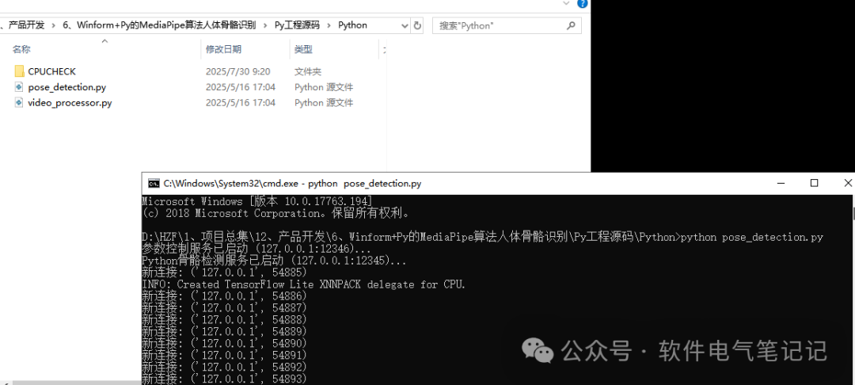Select the CPUCHECK folder name
Viewport: 855px width, 385px height.
[x=51, y=71]
